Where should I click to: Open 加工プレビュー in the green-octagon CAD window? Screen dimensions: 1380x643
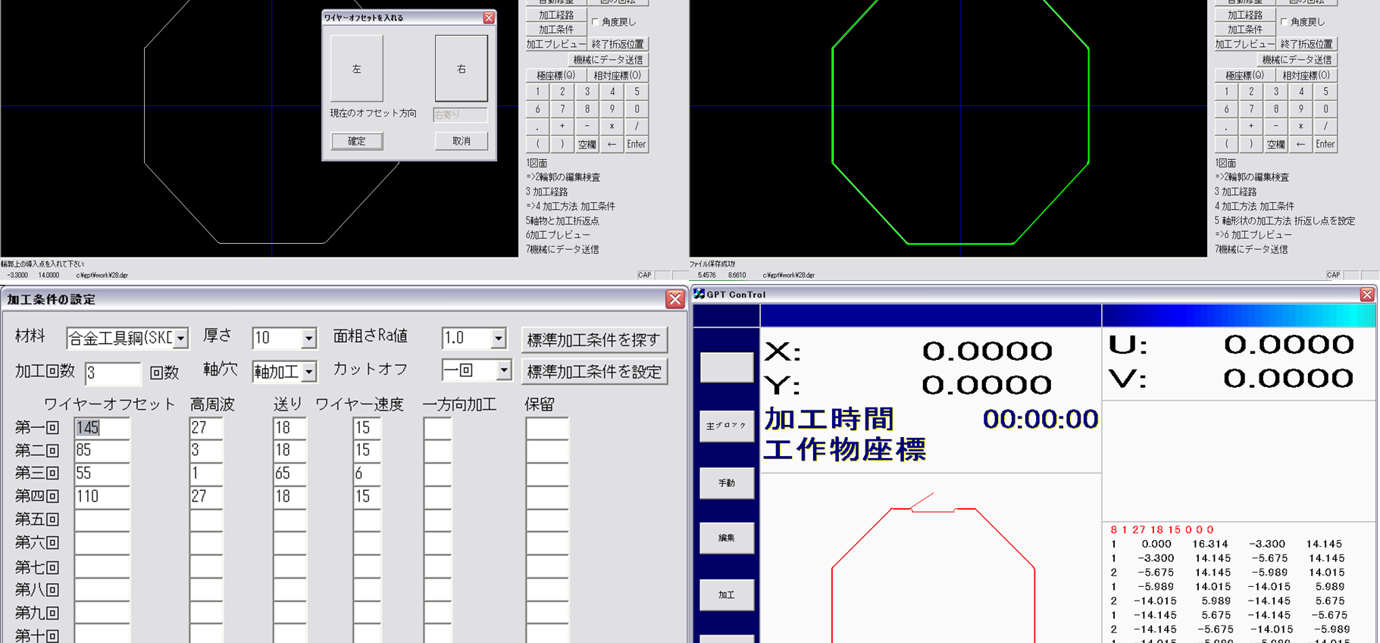pos(1244,44)
